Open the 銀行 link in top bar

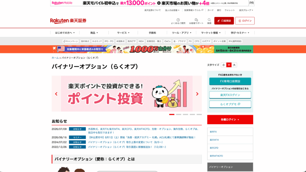pos(219,10)
